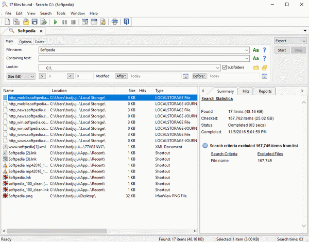This screenshot has width=309, height=242.
Task: Open the Window menu
Action: [78, 13]
